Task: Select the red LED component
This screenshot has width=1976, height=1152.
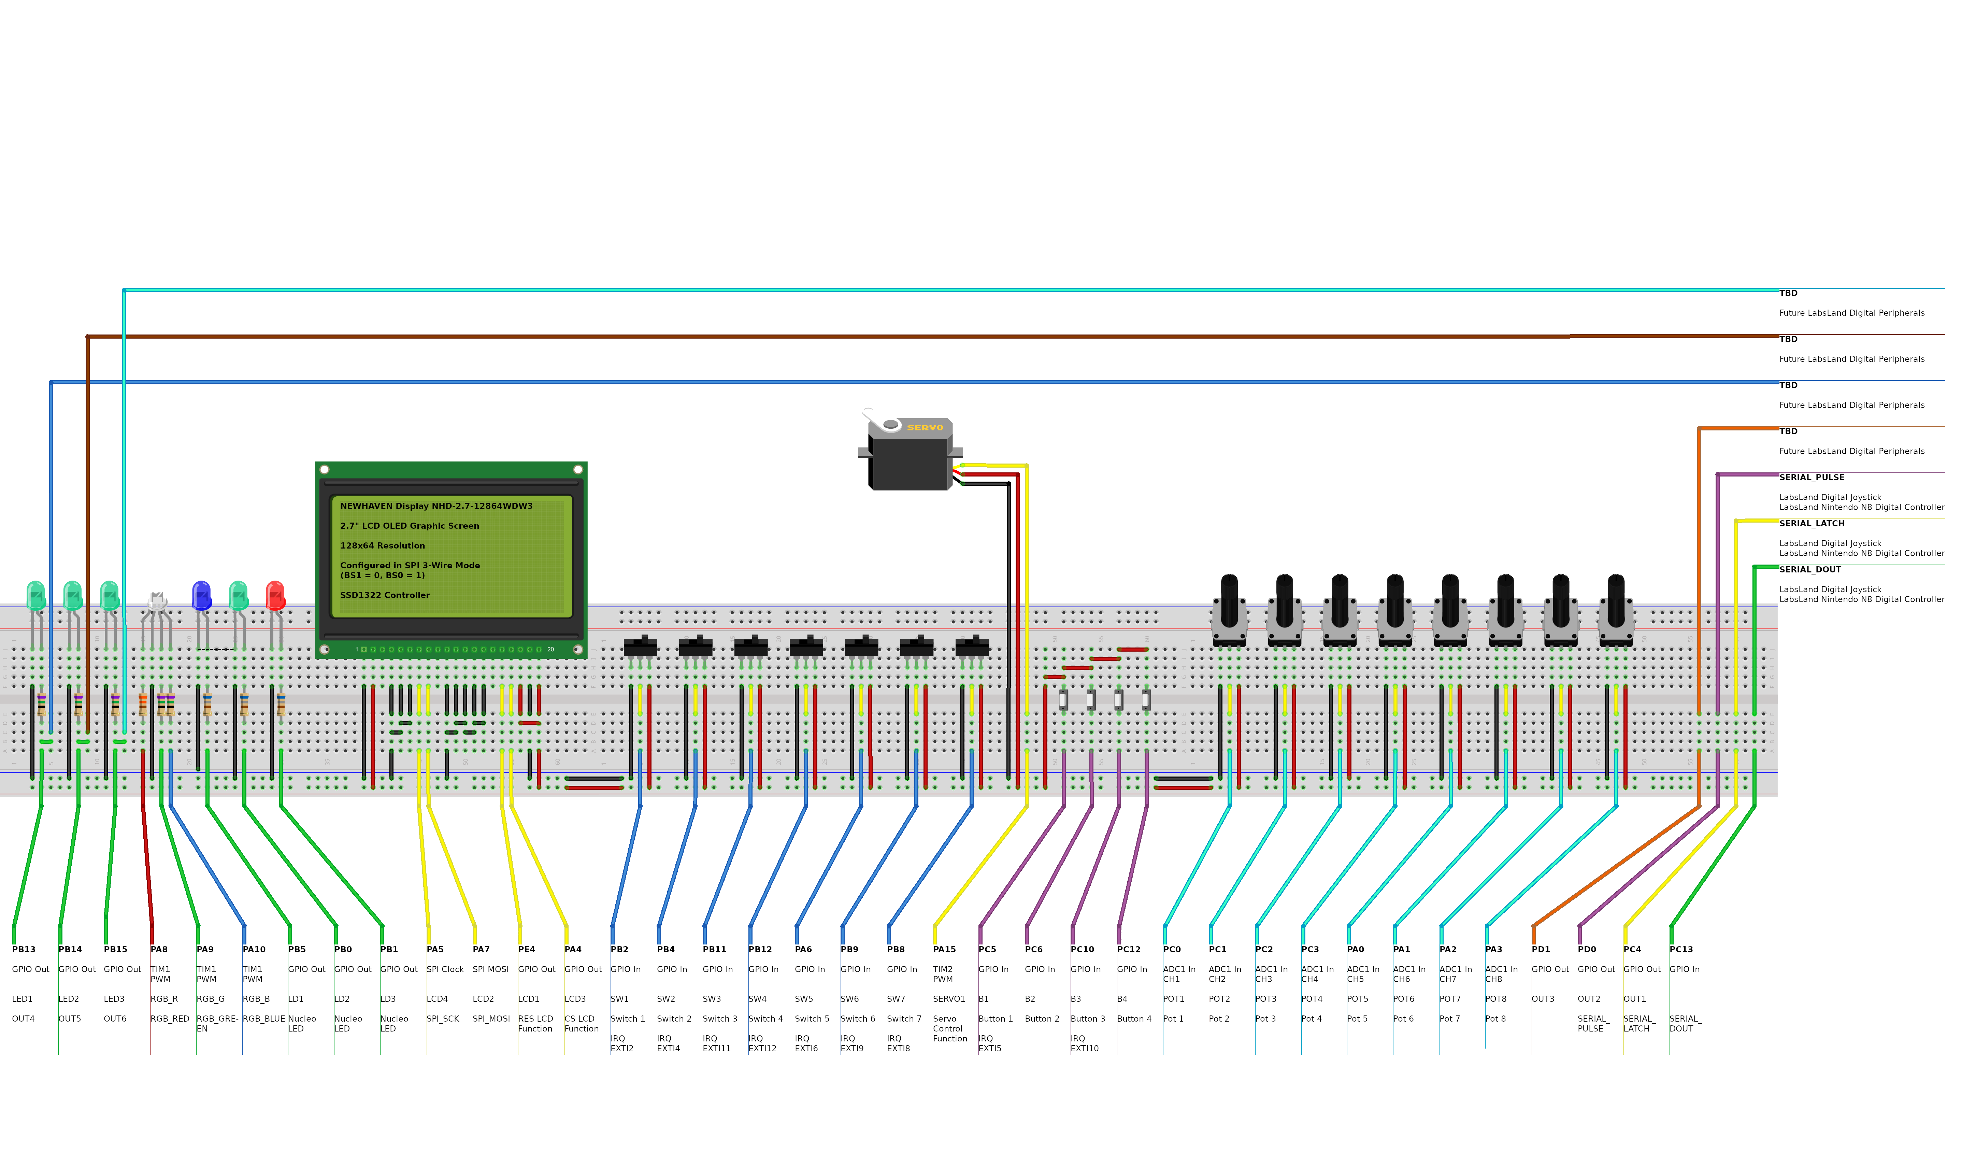Action: tap(275, 595)
